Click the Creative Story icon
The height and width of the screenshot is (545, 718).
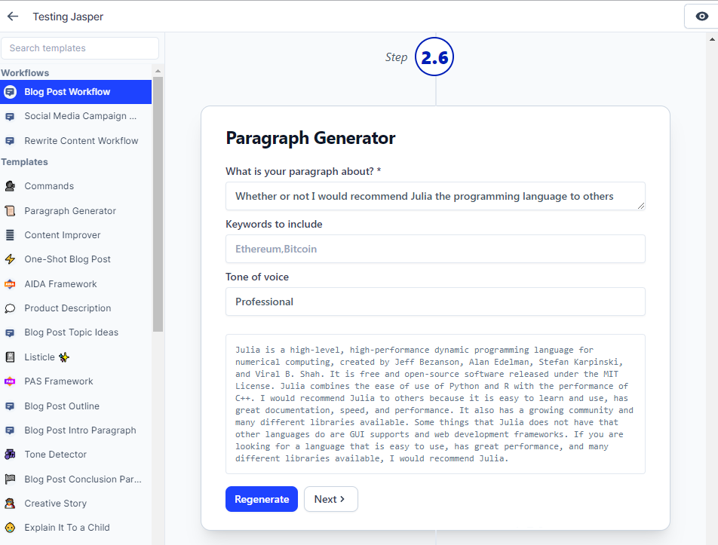pos(10,504)
